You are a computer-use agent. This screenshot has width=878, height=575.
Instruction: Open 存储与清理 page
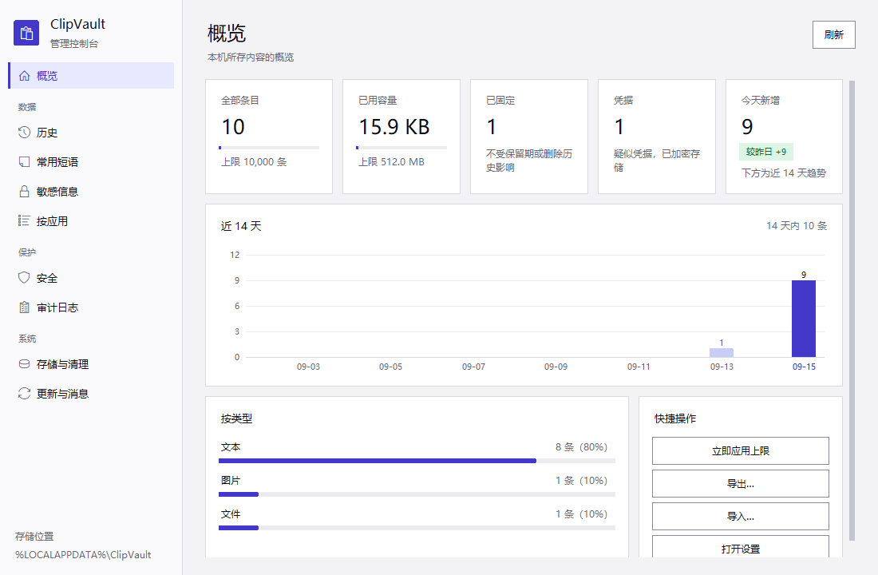[91, 363]
